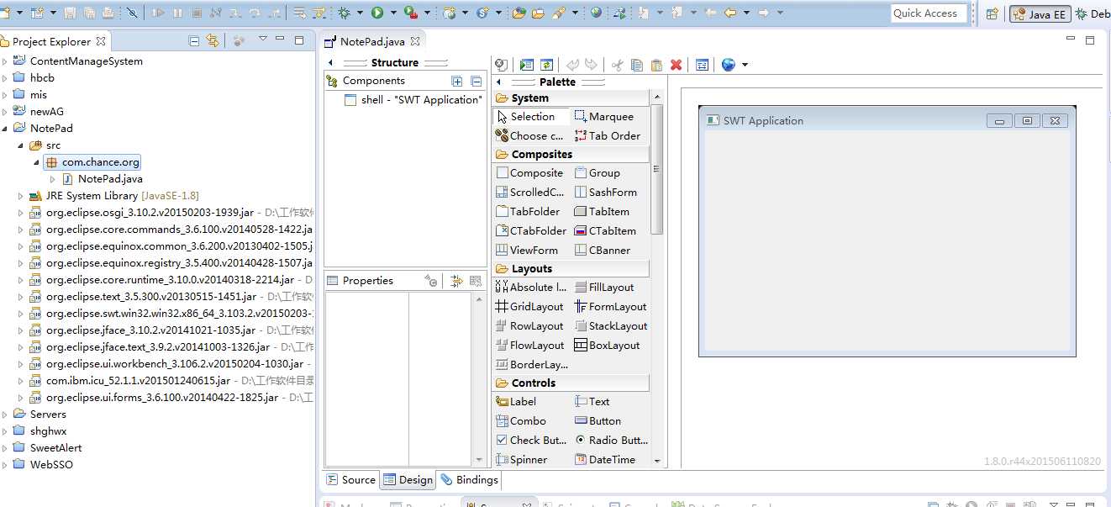1111x507 pixels.
Task: Click the Cut scissors icon
Action: (617, 65)
